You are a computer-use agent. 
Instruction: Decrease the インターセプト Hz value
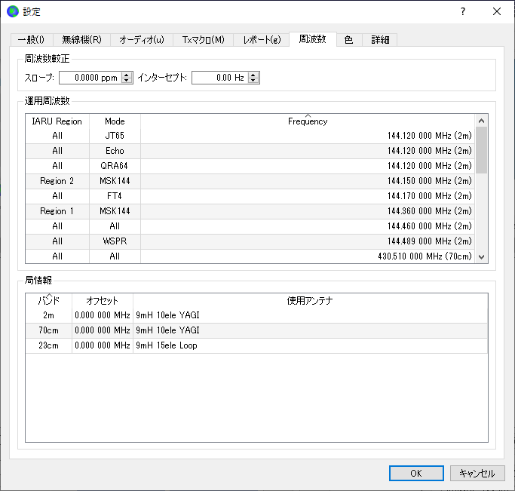tap(253, 81)
